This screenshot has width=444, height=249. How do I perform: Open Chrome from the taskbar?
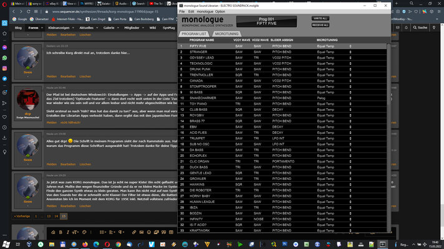(118, 244)
